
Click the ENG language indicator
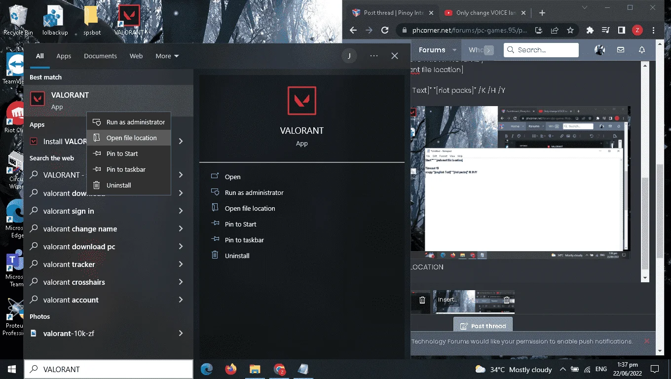pyautogui.click(x=601, y=369)
